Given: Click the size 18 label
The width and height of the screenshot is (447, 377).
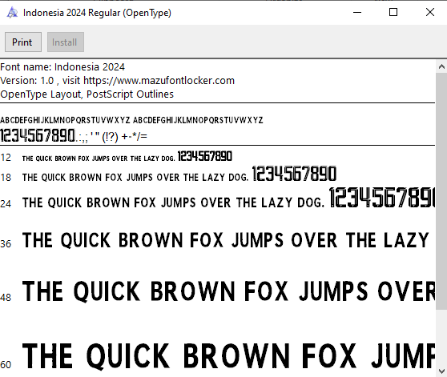Looking at the screenshot, I should [6, 178].
